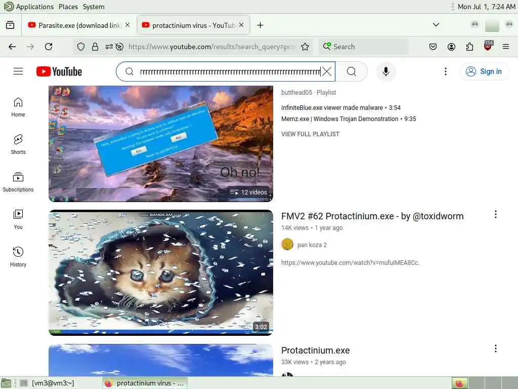Image resolution: width=518 pixels, height=389 pixels.
Task: Open the System menu
Action: (x=94, y=7)
